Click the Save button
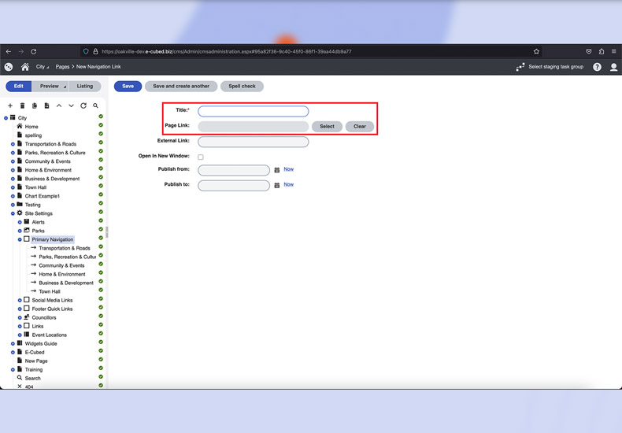The width and height of the screenshot is (622, 433). click(128, 87)
